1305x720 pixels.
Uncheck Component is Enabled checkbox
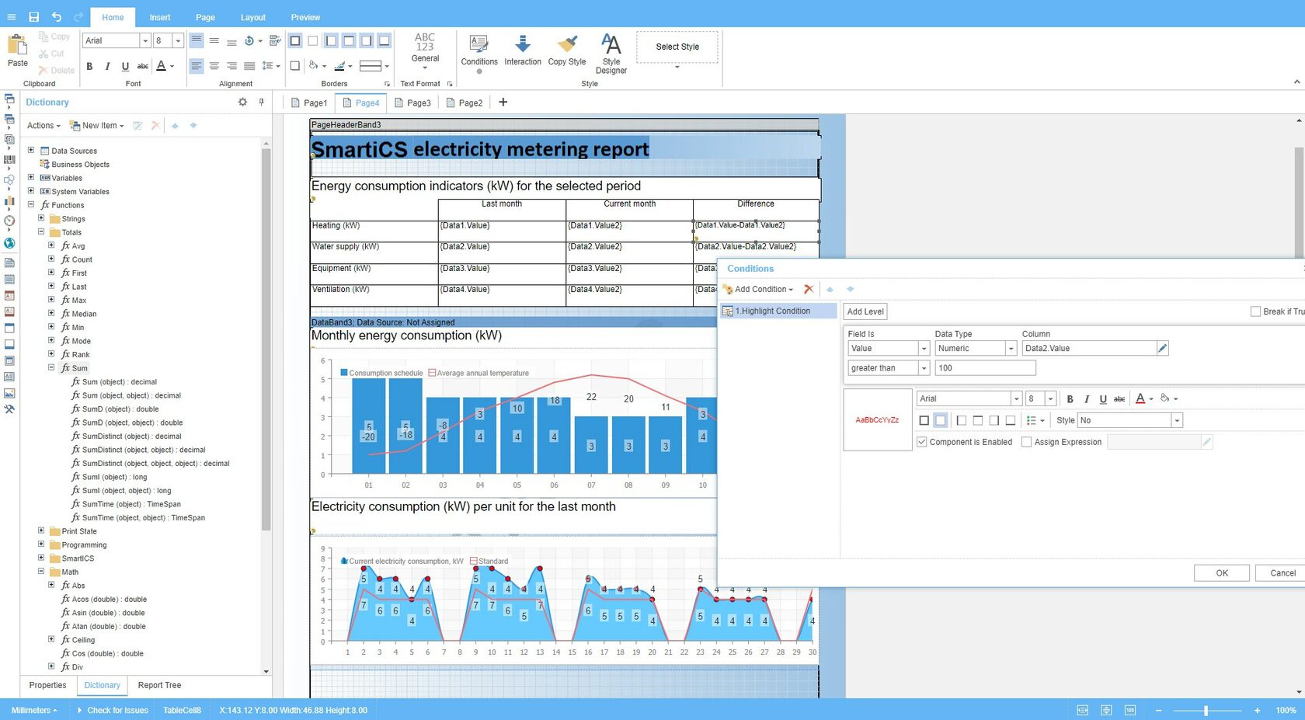coord(921,442)
